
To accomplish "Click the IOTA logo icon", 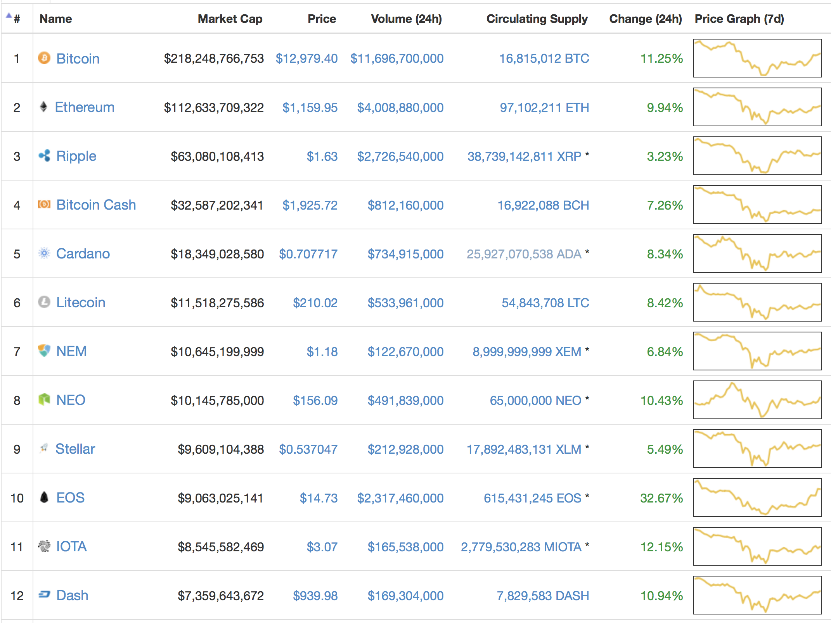I will (44, 546).
